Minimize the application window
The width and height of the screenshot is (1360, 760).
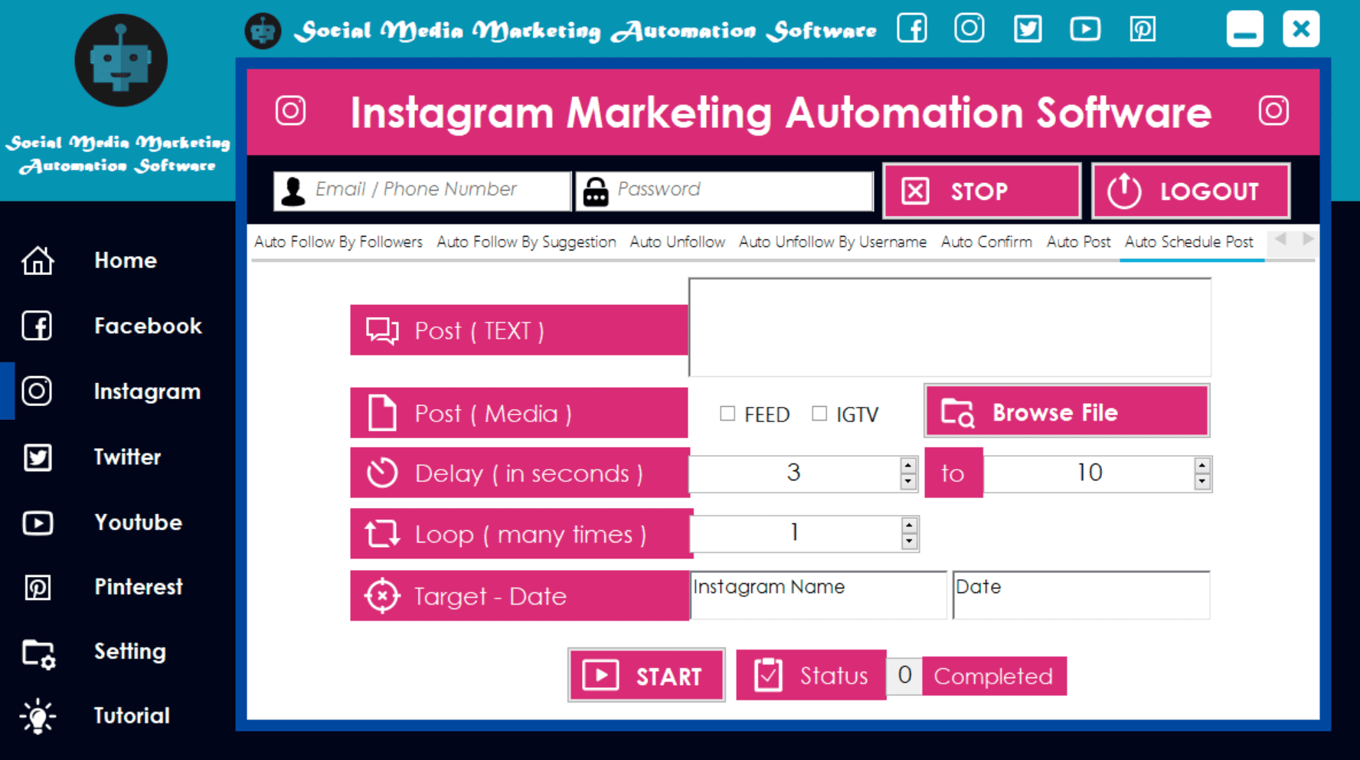coord(1244,29)
